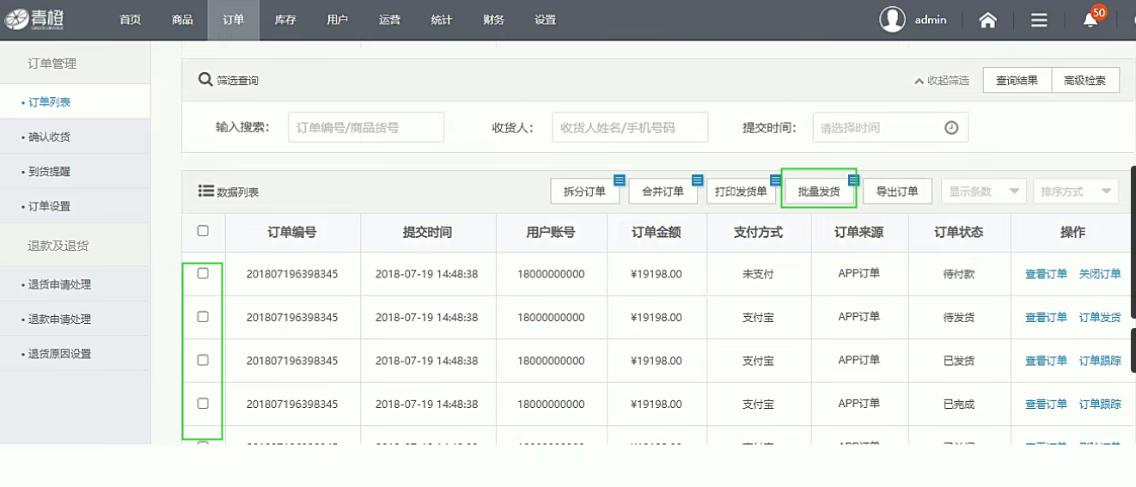Viewport: 1136px width, 487px height.
Task: Select 订单列表 in the sidebar
Action: [75, 102]
